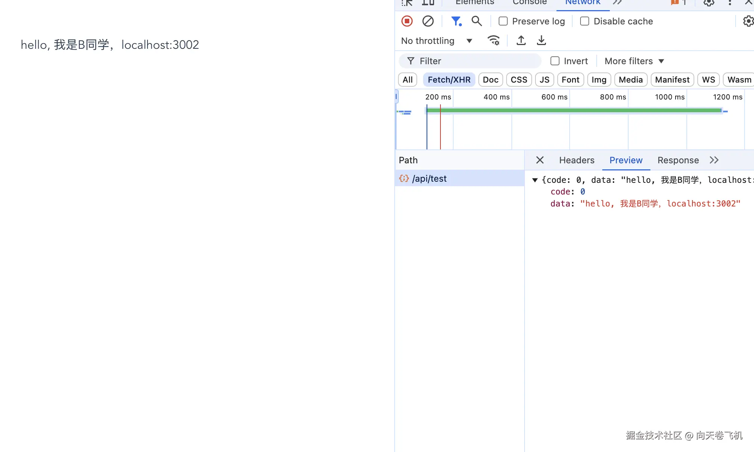Switch to the Response tab
The height and width of the screenshot is (452, 754).
[x=678, y=160]
